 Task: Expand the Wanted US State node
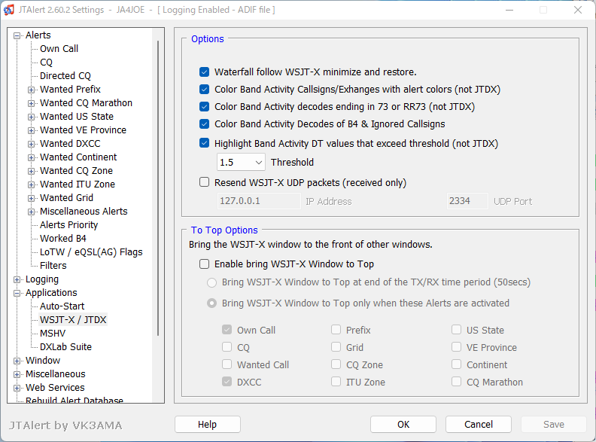click(x=31, y=117)
